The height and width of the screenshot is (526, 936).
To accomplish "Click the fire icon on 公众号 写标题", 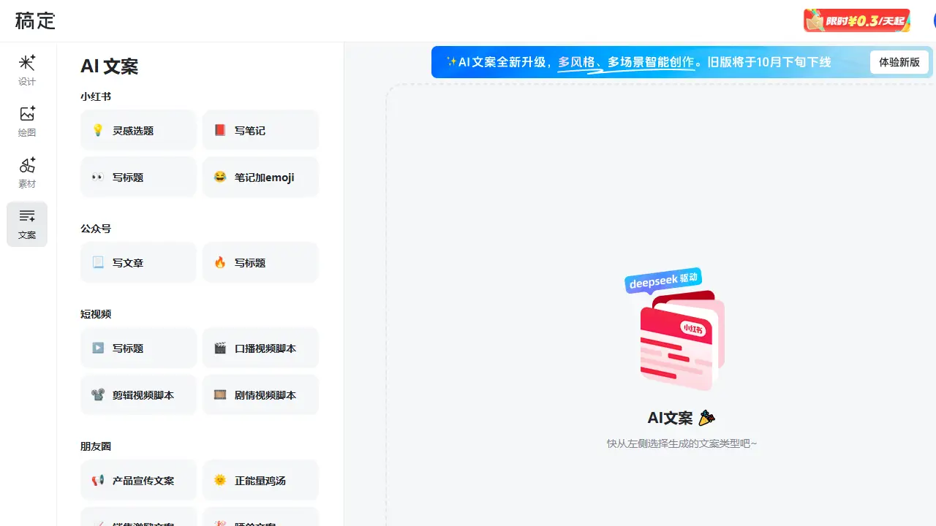I will pos(220,262).
